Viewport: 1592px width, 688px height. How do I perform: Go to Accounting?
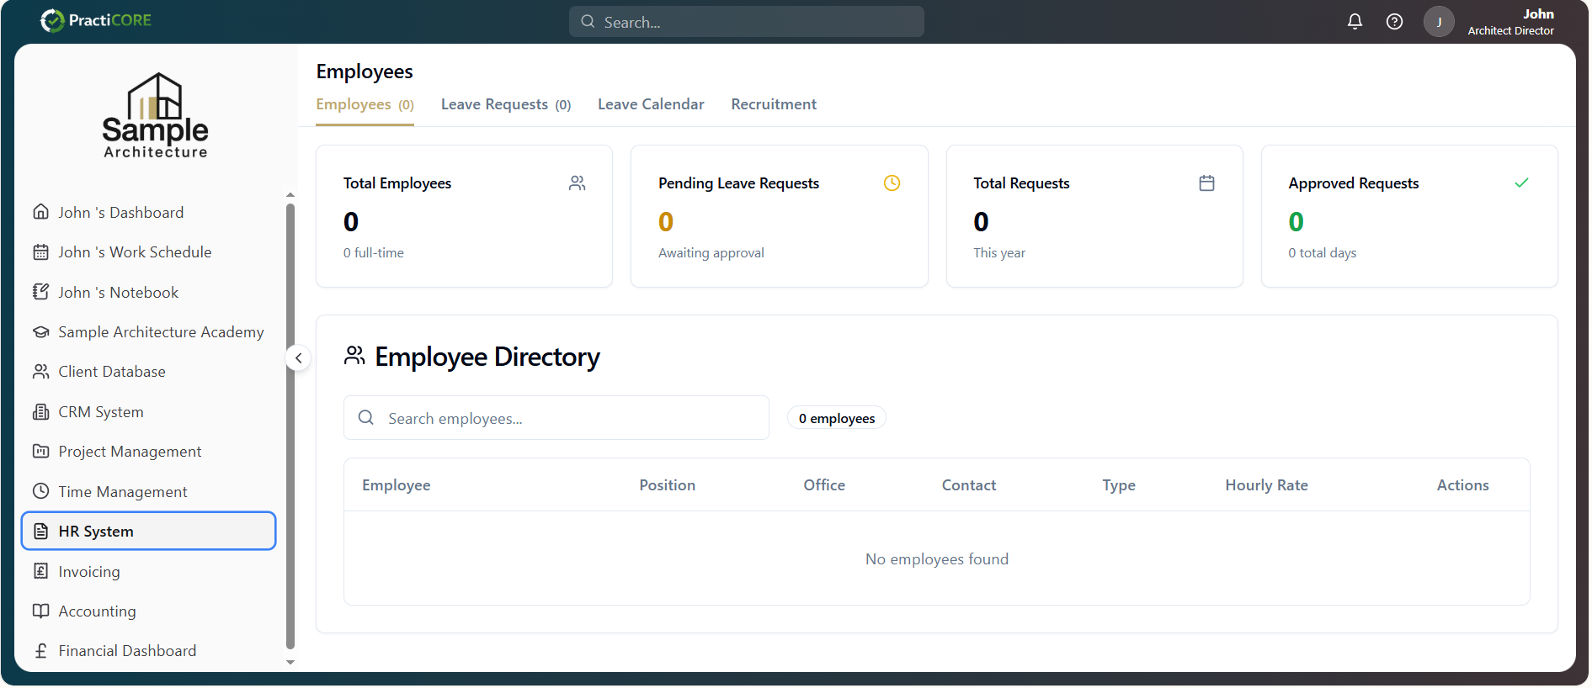(x=149, y=611)
